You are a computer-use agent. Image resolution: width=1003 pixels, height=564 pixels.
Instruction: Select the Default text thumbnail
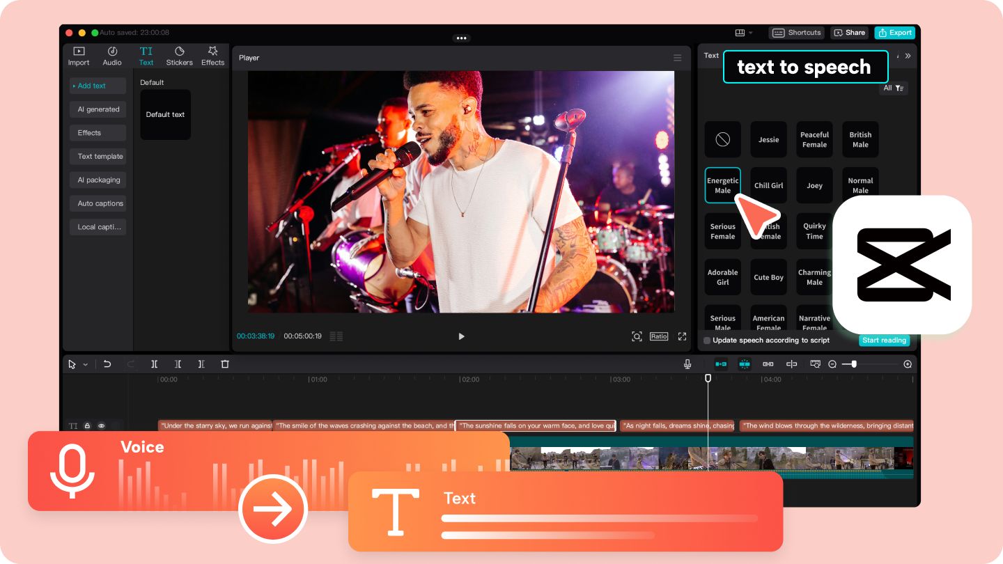165,114
